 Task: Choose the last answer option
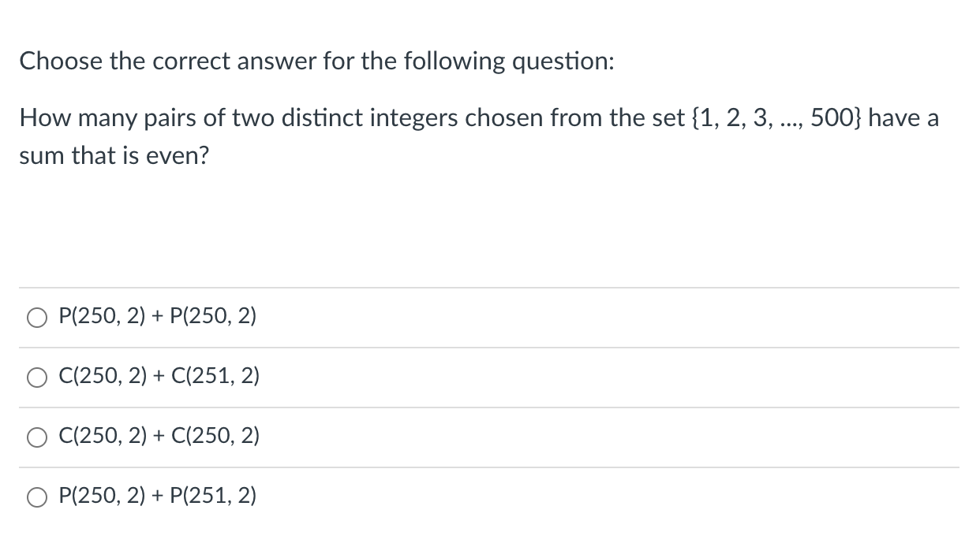click(x=36, y=496)
